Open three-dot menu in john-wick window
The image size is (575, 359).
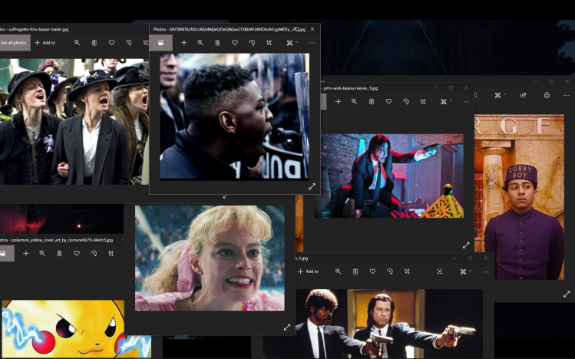[x=466, y=101]
